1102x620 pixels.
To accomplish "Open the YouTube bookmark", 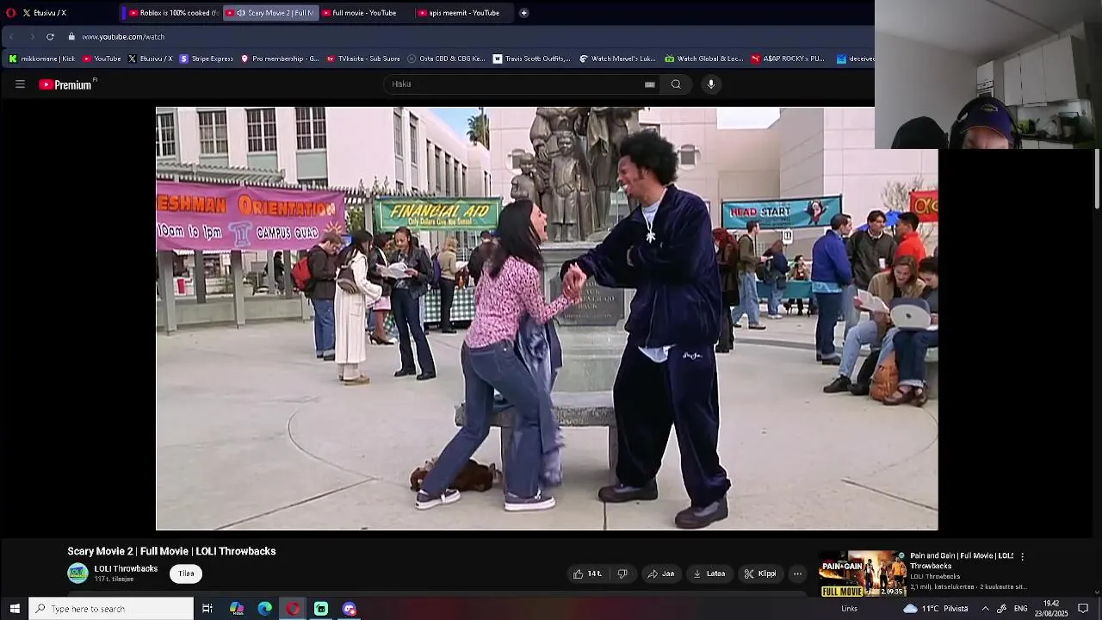I will pos(102,59).
